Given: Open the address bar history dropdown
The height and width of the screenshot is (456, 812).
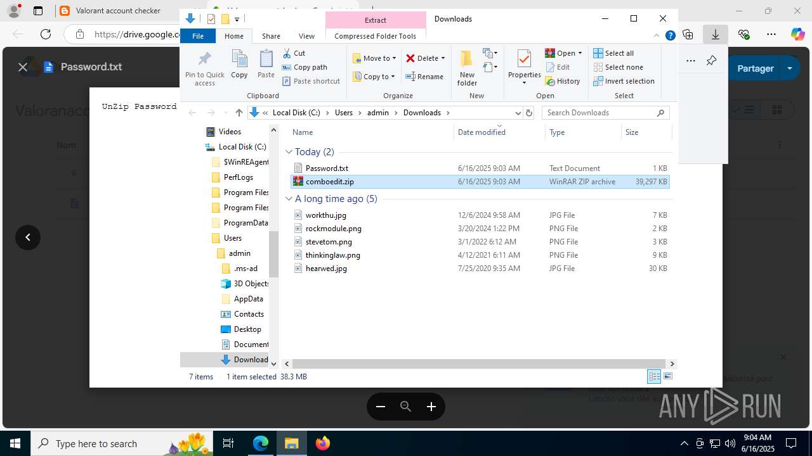Looking at the screenshot, I should [x=518, y=113].
